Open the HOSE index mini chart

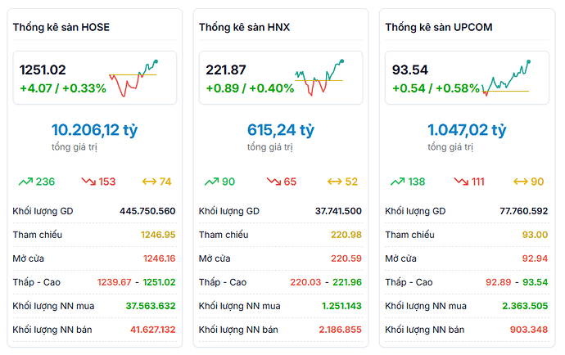pyautogui.click(x=133, y=77)
